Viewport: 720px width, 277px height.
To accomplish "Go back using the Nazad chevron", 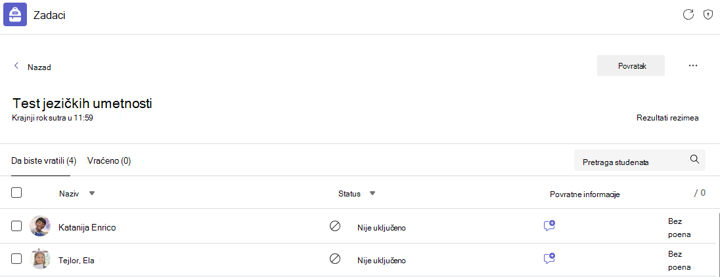I will click(16, 66).
